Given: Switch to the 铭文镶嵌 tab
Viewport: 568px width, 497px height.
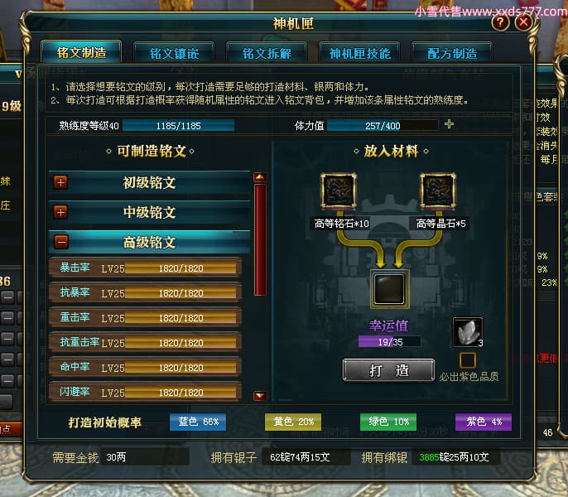Looking at the screenshot, I should click(x=174, y=53).
